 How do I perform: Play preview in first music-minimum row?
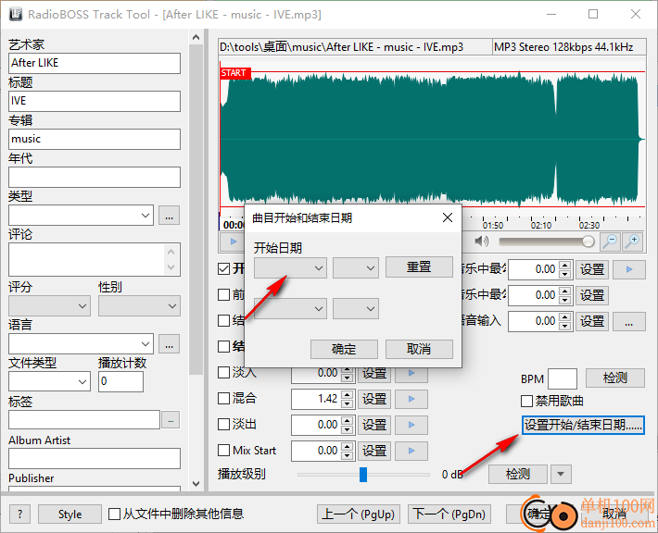[x=629, y=269]
